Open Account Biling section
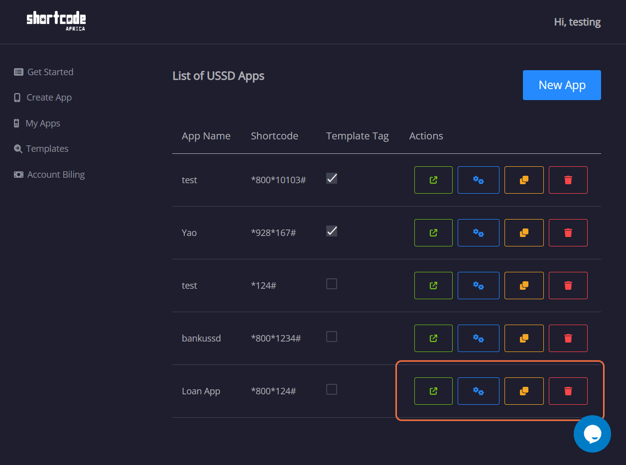 (49, 174)
